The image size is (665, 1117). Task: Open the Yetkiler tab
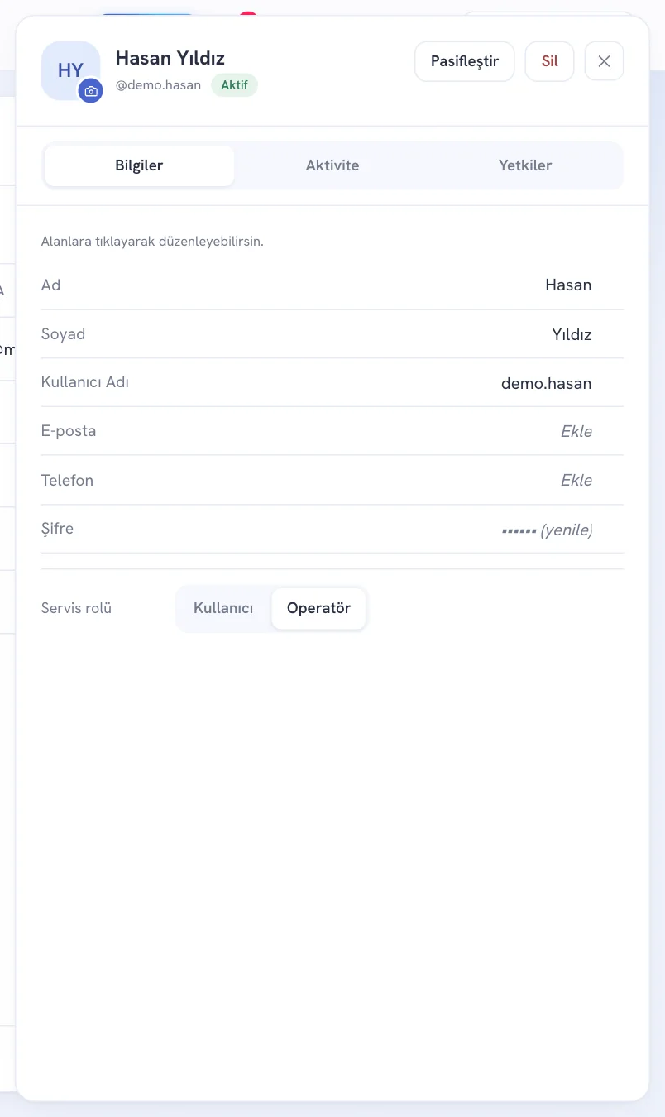click(x=525, y=165)
